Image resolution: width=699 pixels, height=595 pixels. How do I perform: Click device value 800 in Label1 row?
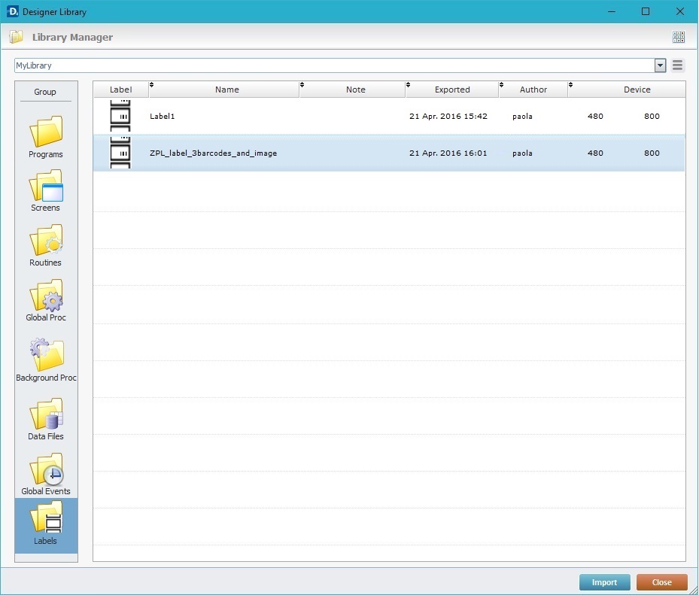coord(652,117)
